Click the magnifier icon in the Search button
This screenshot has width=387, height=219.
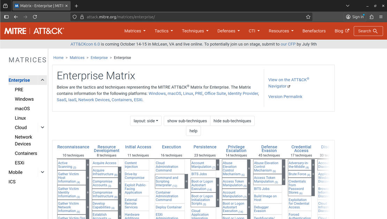375,31
